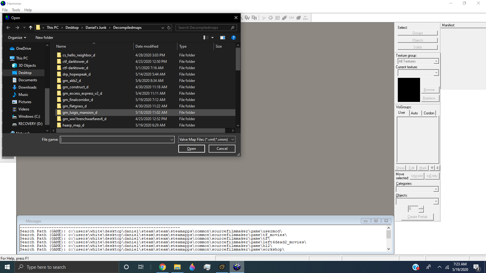Viewport: 486px width, 273px height.
Task: Toggle the radius culling toolbar icon
Action: click(264, 18)
